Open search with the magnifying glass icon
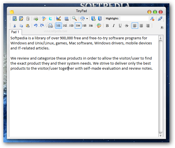Image resolution: width=175 pixels, height=148 pixels. pos(75,19)
